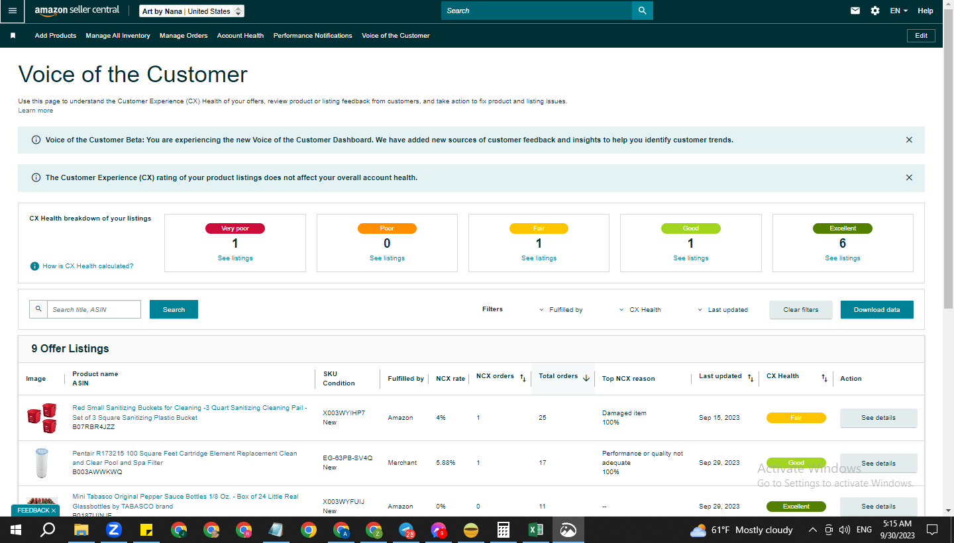Dismiss the CX rating account health banner
This screenshot has height=543, width=954.
tap(909, 177)
